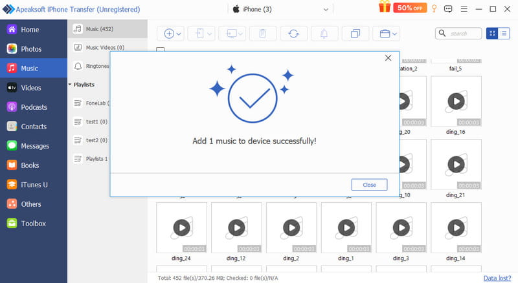Click the Export to PC icon

coord(231,34)
